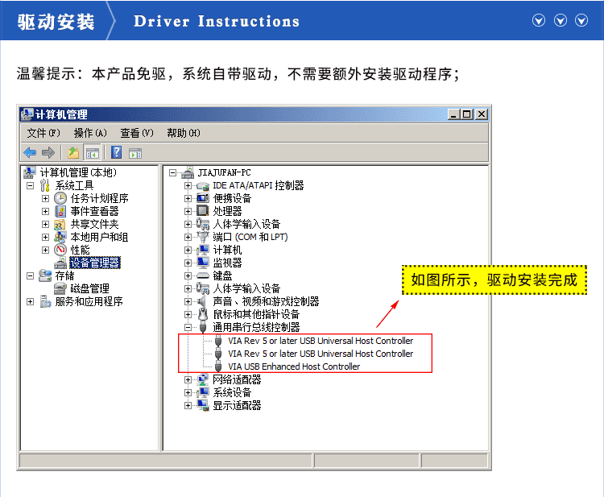Click the 磁盘管理 drive icon

[x=60, y=288]
